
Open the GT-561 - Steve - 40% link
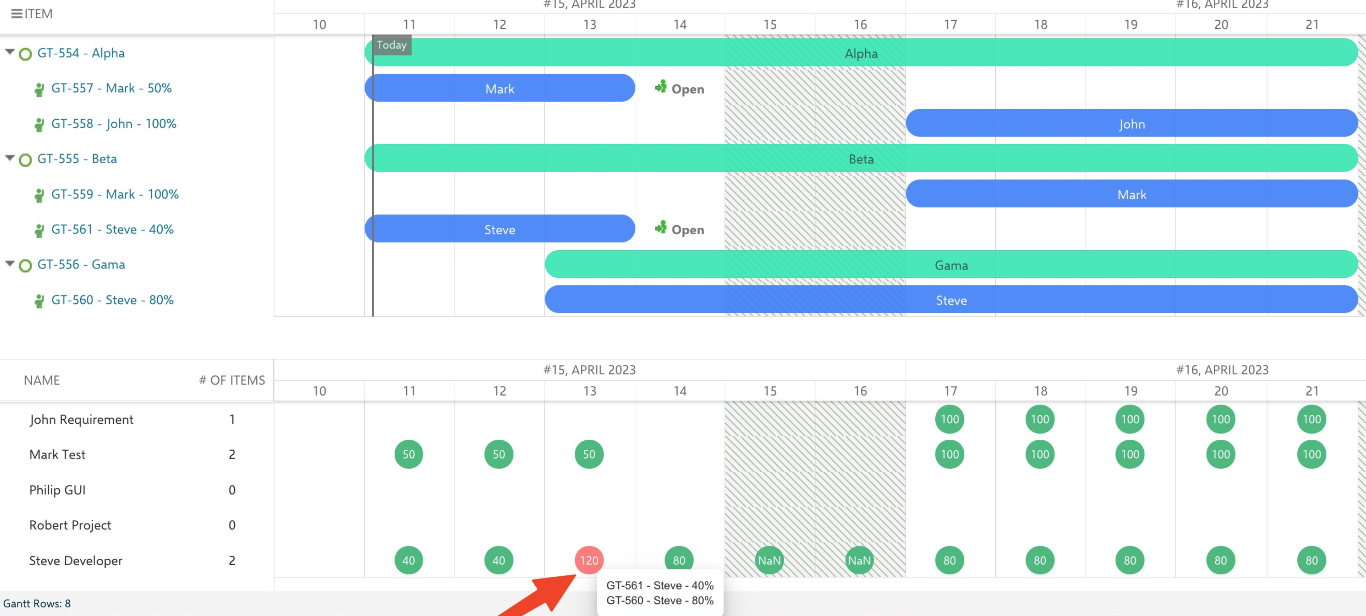[112, 229]
